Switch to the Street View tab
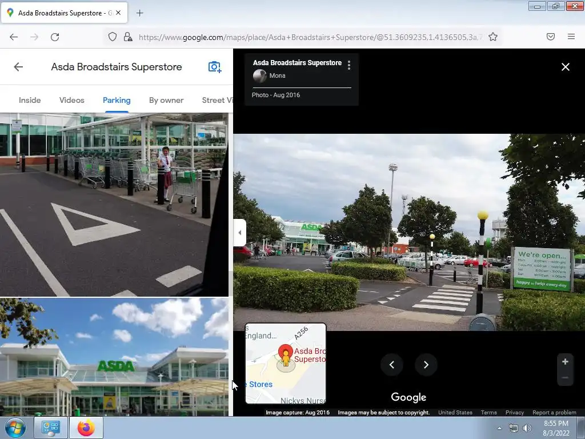This screenshot has height=439, width=585. (x=217, y=100)
